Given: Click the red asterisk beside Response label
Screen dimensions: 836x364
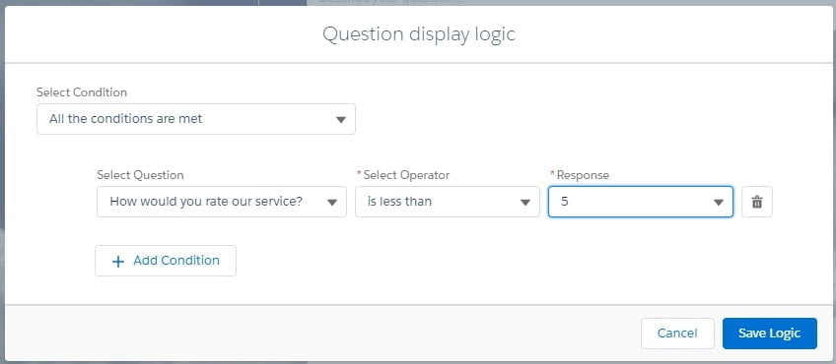Looking at the screenshot, I should coord(552,174).
